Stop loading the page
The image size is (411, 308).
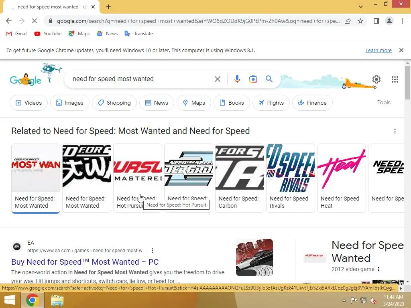pyautogui.click(x=35, y=21)
